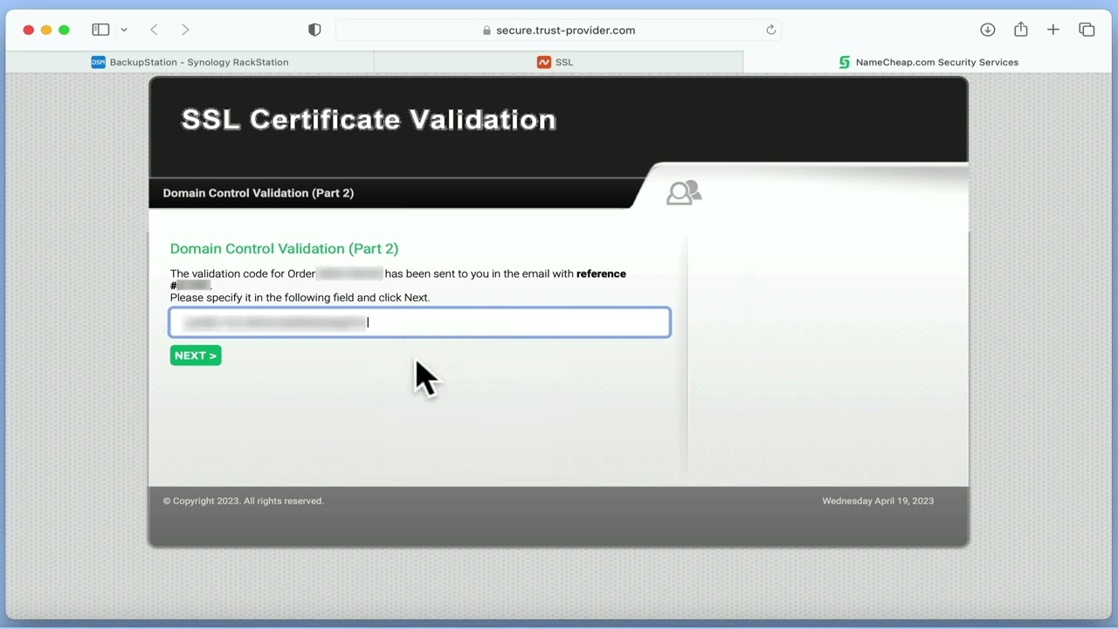Click the secure.trust-provider.com address bar
The width and height of the screenshot is (1118, 629).
point(558,30)
